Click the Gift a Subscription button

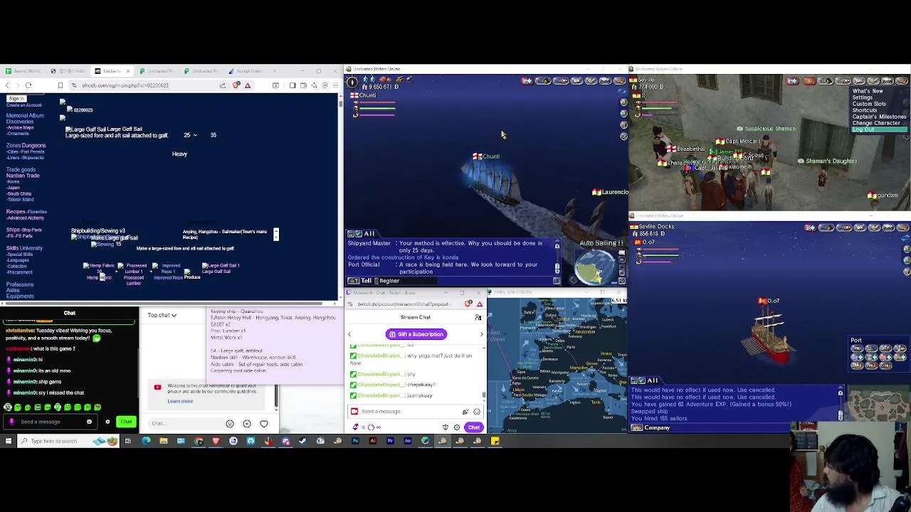point(416,334)
